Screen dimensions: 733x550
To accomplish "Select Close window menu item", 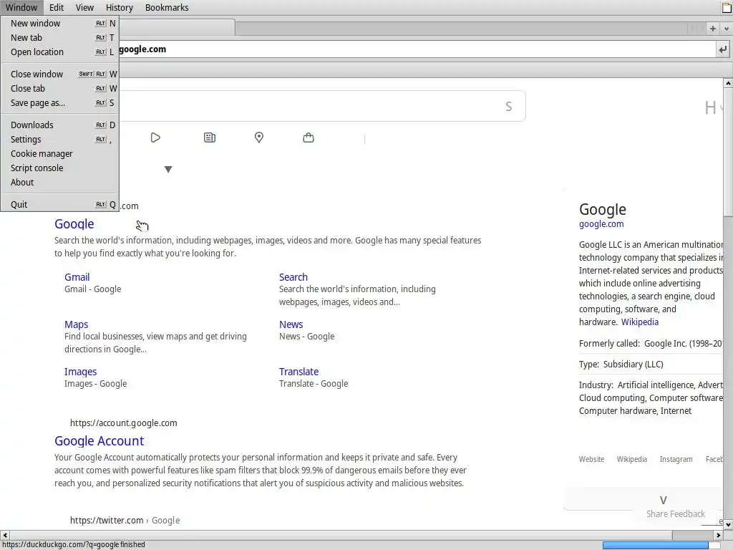I will (x=60, y=74).
